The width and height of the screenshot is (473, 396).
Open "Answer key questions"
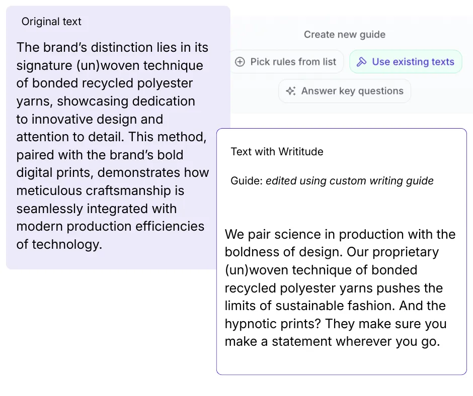[344, 91]
